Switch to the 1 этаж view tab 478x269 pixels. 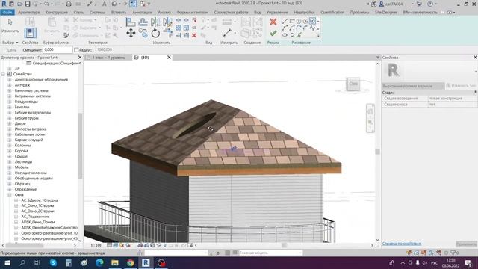[108, 58]
